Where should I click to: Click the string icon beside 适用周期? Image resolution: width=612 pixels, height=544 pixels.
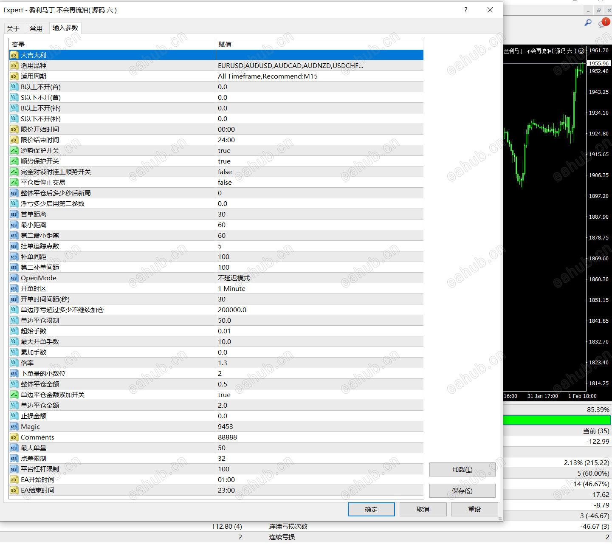tap(14, 76)
